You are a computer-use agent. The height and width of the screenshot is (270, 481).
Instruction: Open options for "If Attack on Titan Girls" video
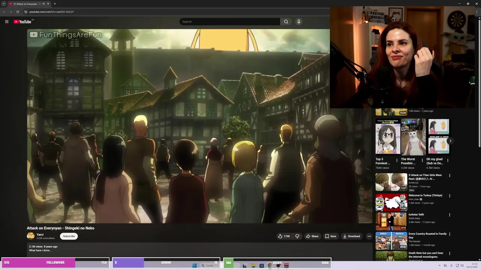(x=449, y=175)
